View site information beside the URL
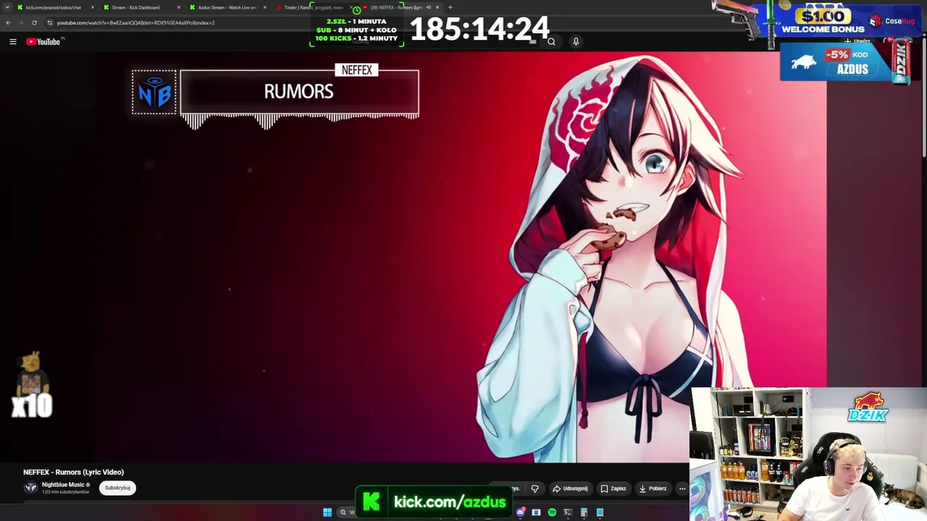The image size is (927, 521). click(x=49, y=22)
